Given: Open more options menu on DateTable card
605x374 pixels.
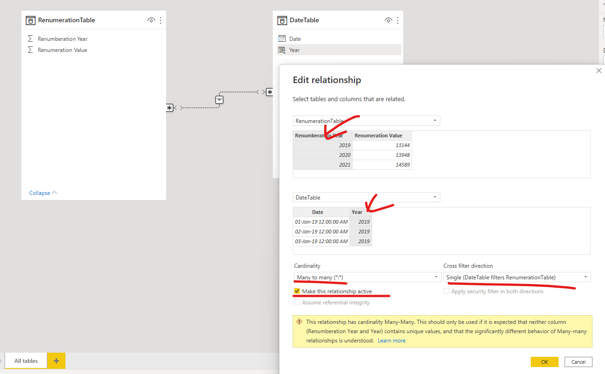Looking at the screenshot, I should pyautogui.click(x=398, y=20).
